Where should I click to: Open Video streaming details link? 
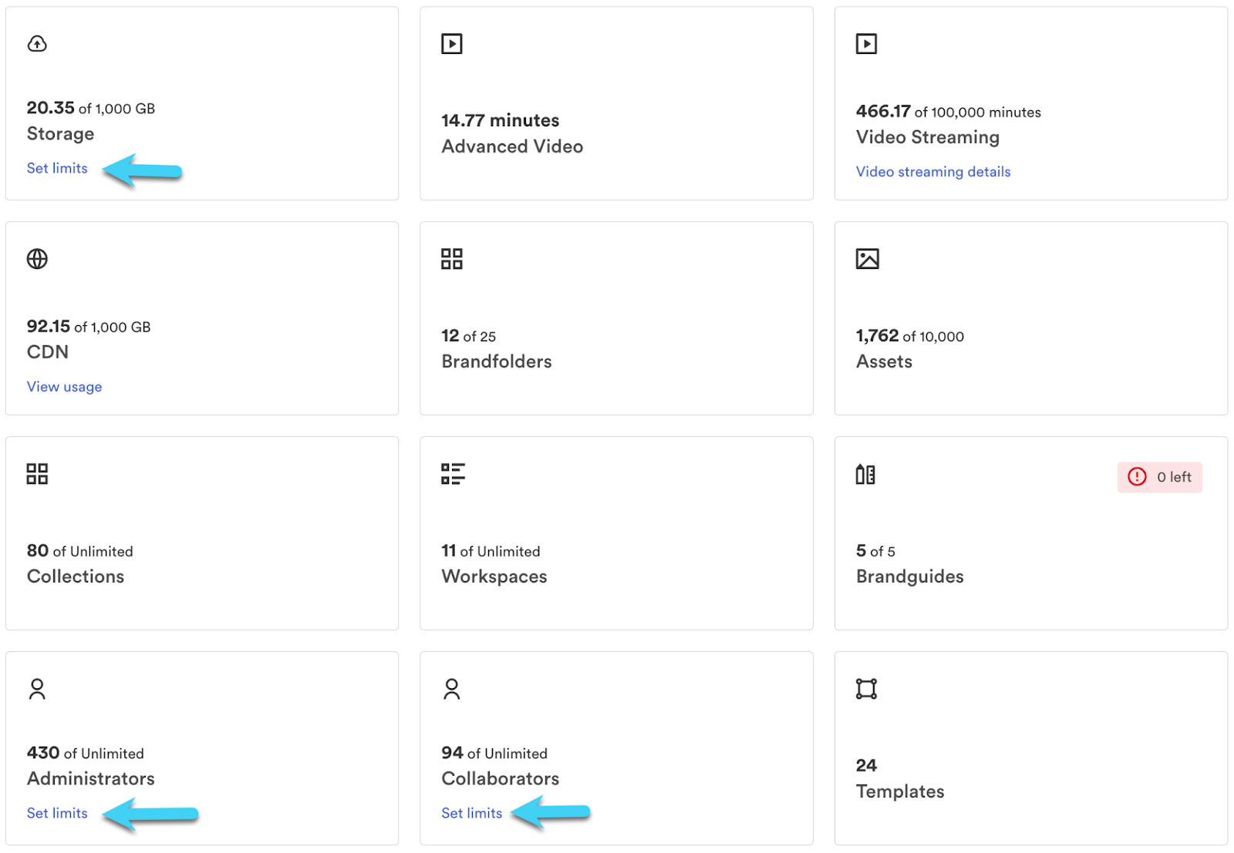point(932,172)
